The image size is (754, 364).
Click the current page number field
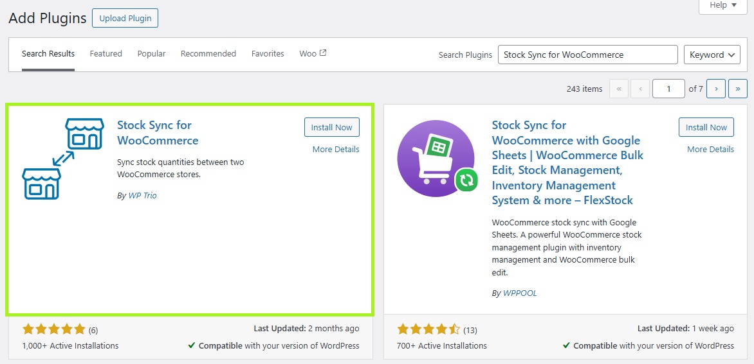coord(668,89)
